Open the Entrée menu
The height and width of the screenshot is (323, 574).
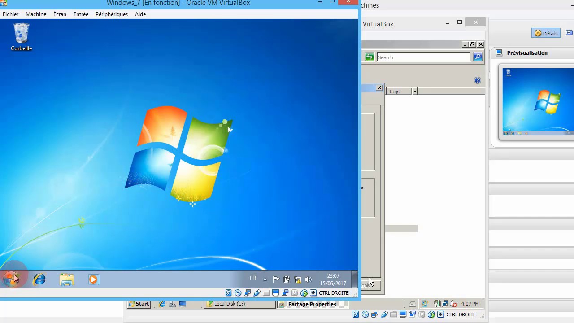81,14
